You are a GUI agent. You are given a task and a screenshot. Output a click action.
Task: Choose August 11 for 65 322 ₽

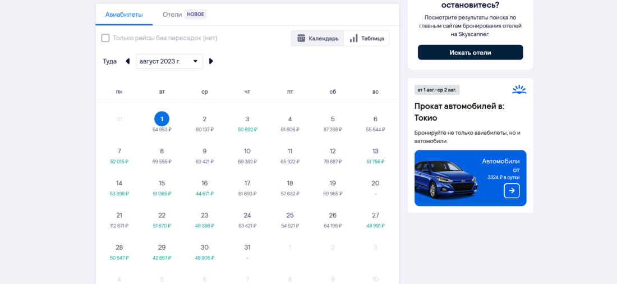pyautogui.click(x=290, y=155)
